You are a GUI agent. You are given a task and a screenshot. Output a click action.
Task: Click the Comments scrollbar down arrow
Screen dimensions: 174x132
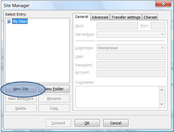[x=162, y=104]
